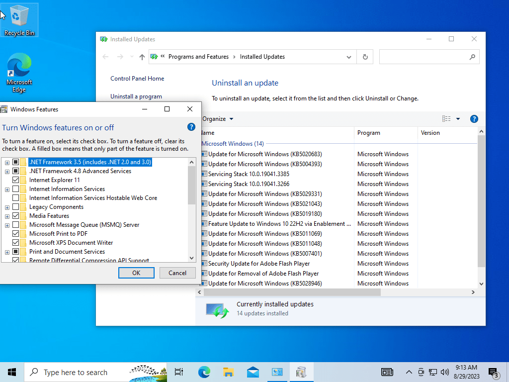Open File Explorer from the taskbar
509x382 pixels.
pyautogui.click(x=229, y=372)
